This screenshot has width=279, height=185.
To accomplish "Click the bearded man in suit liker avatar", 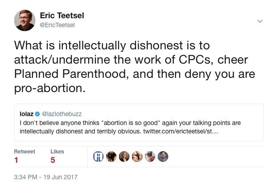I will [163, 156].
